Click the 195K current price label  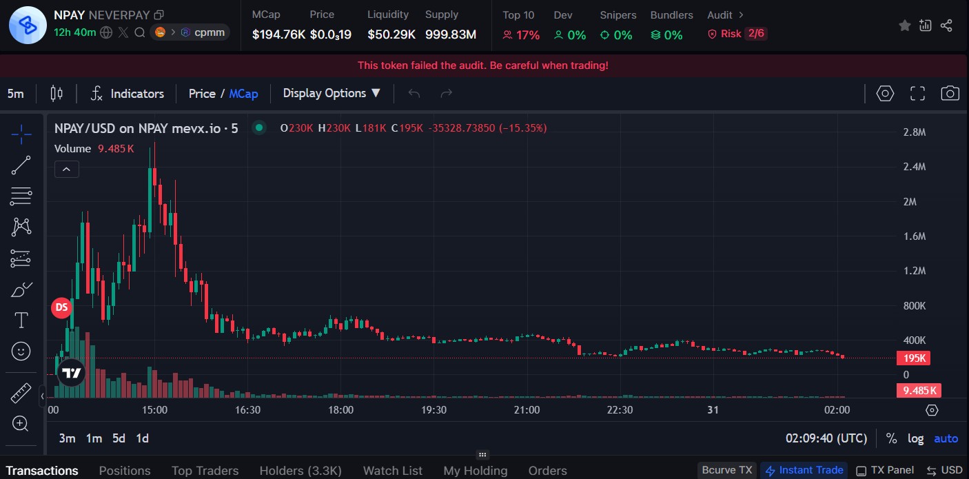[x=913, y=358]
